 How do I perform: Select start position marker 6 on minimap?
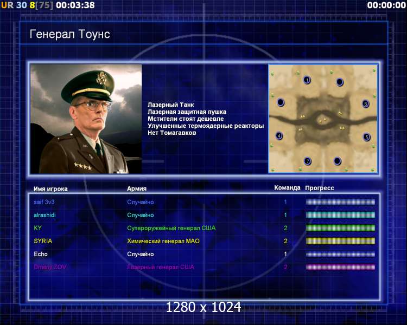(365, 103)
